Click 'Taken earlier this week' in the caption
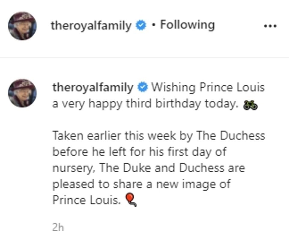 pos(114,136)
